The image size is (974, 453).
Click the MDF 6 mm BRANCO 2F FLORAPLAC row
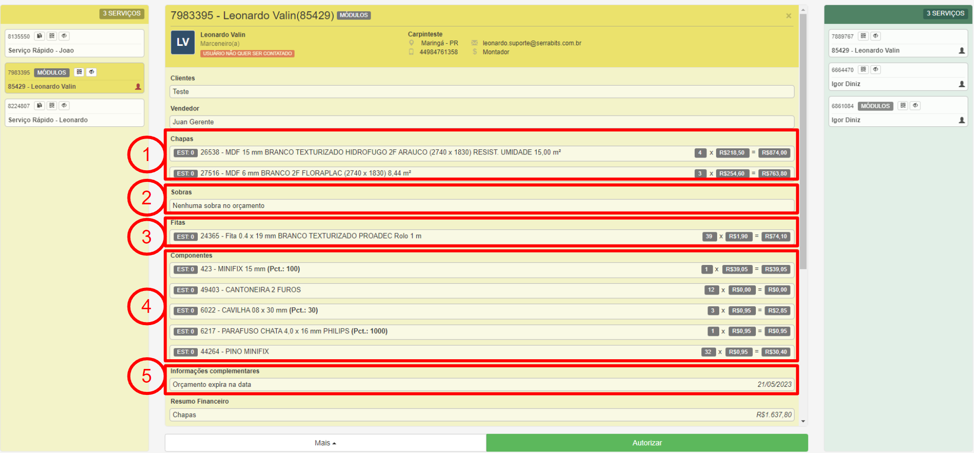(482, 173)
